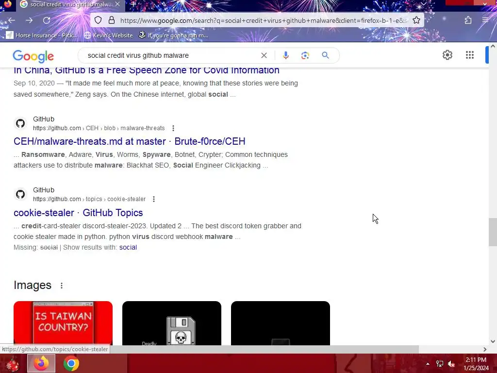Click the scrollbar up arrow
The height and width of the screenshot is (373, 497).
pyautogui.click(x=493, y=46)
